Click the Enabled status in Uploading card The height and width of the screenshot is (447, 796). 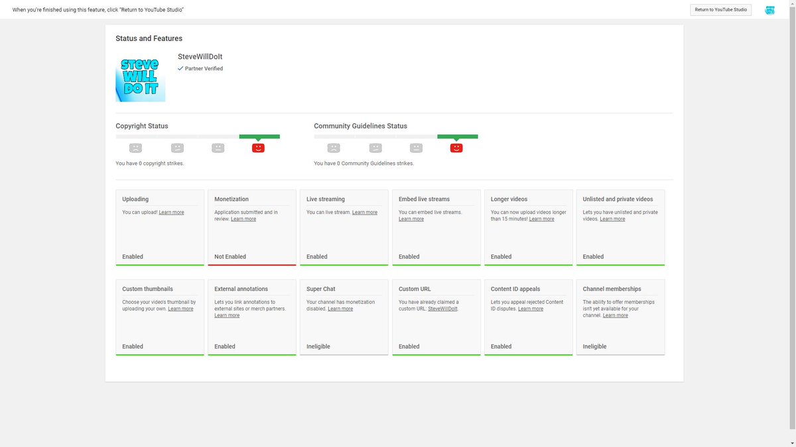133,257
